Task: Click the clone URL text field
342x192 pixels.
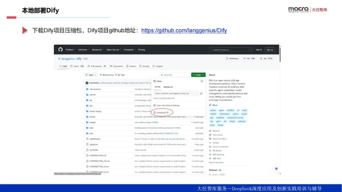Action: [176, 94]
